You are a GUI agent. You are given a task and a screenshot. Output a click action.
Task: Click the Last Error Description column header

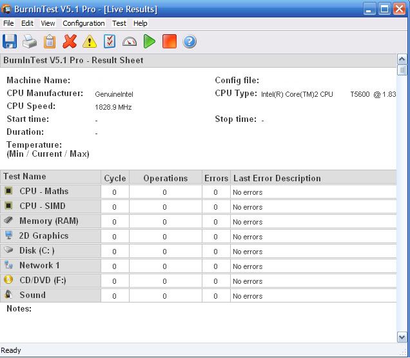click(313, 178)
